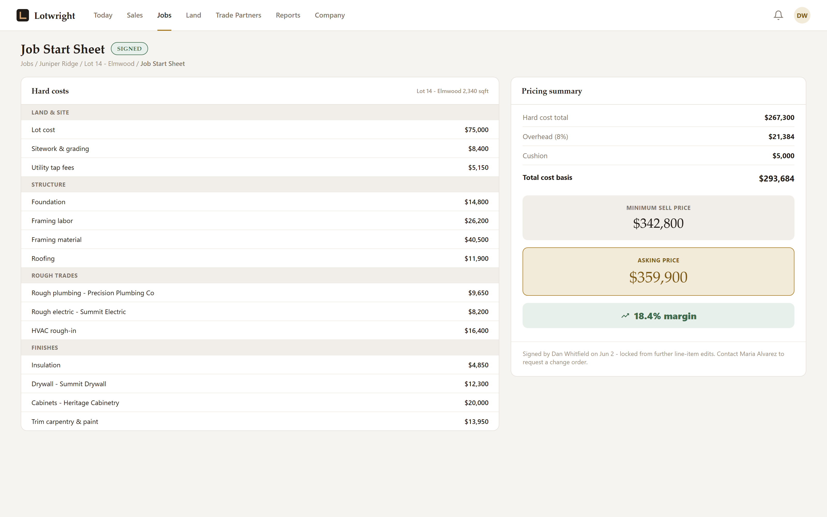Select the Lot cost row

point(260,130)
